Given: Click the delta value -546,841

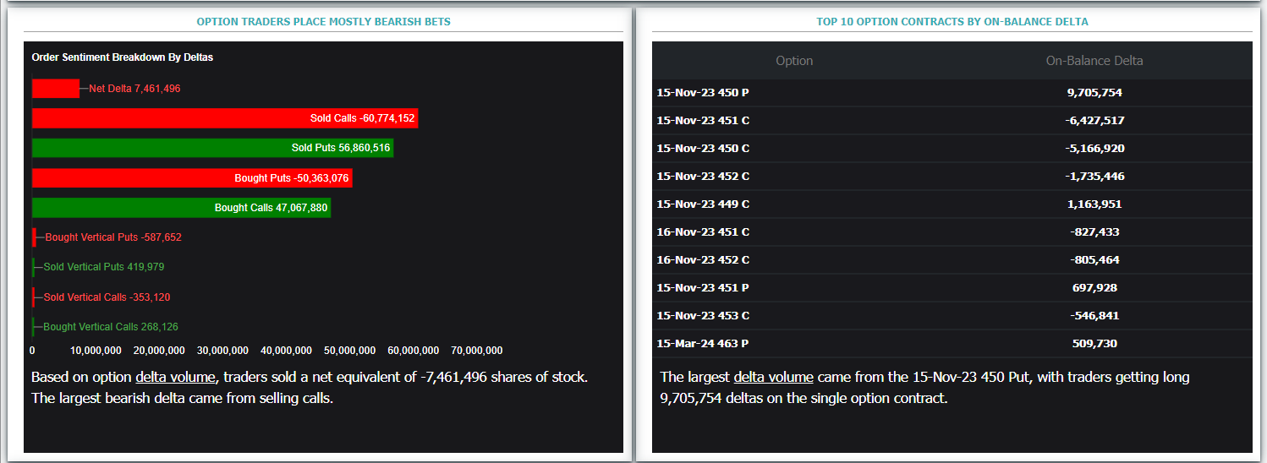Looking at the screenshot, I should (x=1094, y=316).
